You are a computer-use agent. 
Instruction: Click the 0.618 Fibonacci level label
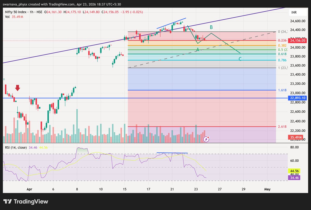point(282,54)
